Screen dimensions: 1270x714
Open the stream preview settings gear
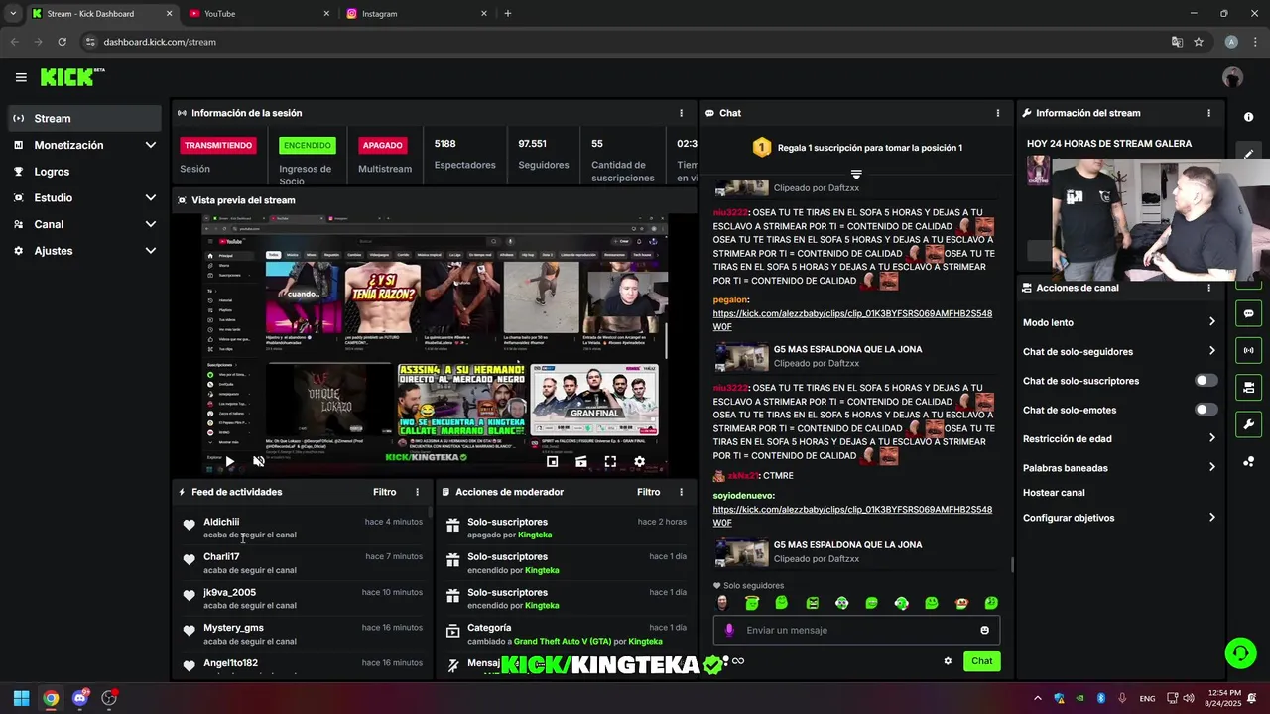(x=639, y=461)
